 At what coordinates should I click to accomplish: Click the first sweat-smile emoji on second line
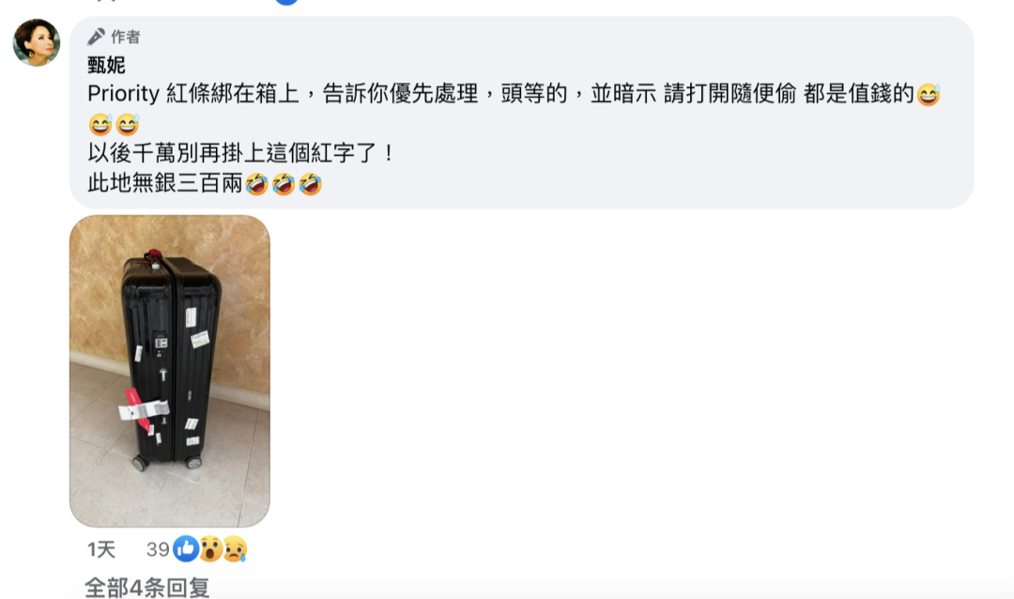click(x=100, y=124)
